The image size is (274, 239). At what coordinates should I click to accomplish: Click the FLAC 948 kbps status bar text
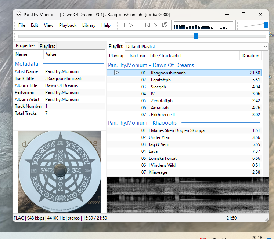click(60, 218)
